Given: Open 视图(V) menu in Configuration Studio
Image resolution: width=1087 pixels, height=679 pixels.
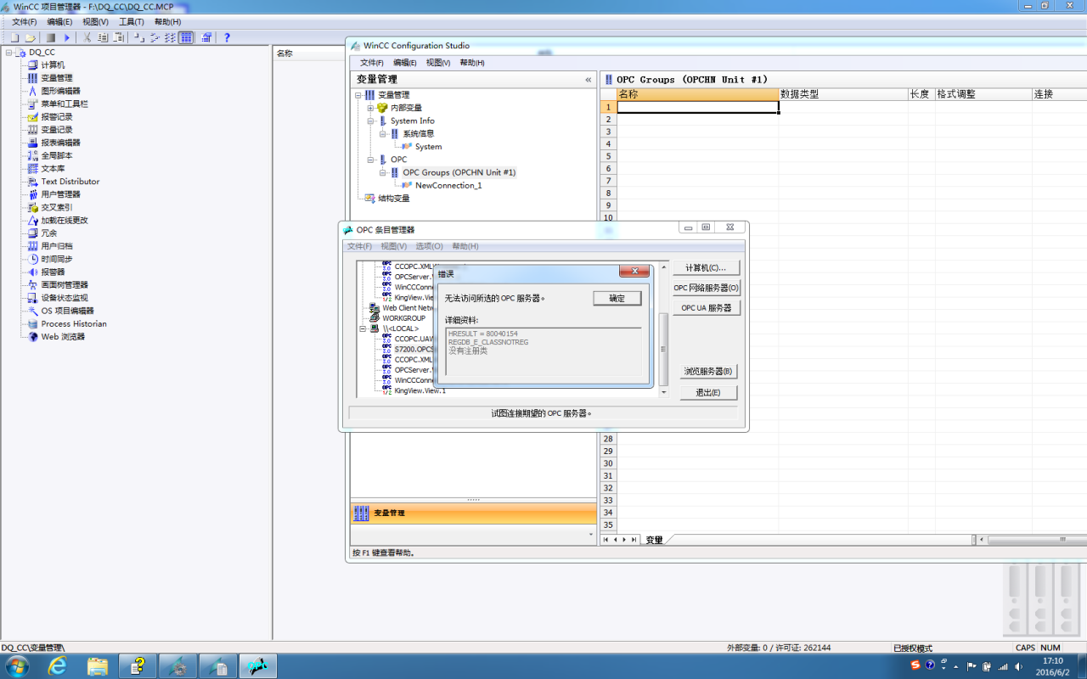Looking at the screenshot, I should coord(438,63).
